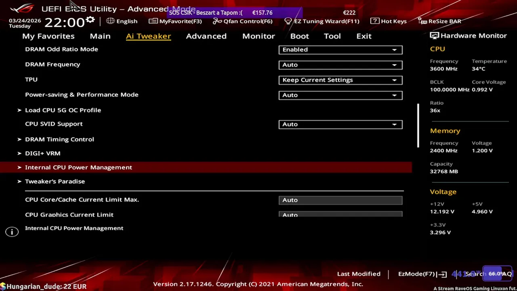Click the Hardware Monitor display icon
This screenshot has width=517, height=291.
pos(434,36)
